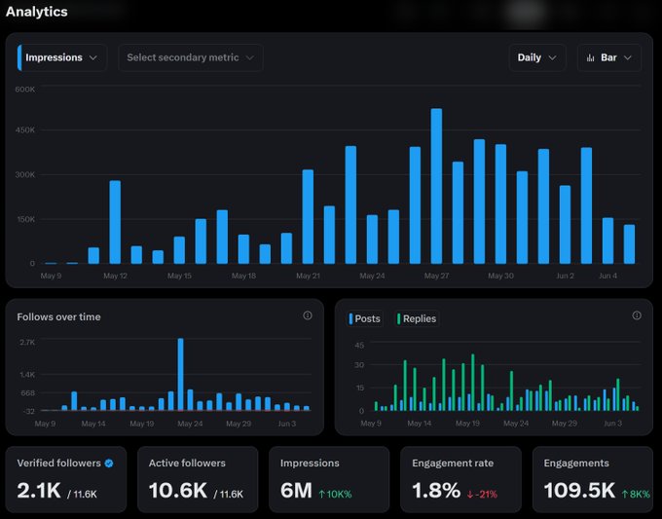
Task: Click the -21% engagement rate change indicator
Action: [482, 494]
